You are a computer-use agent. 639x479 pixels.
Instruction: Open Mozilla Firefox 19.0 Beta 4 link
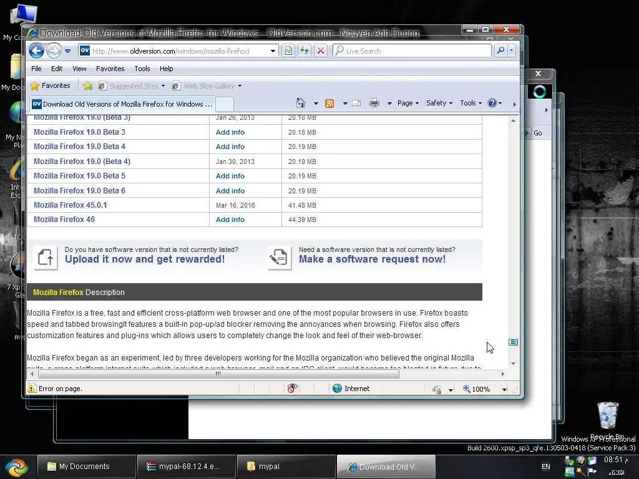click(x=79, y=146)
